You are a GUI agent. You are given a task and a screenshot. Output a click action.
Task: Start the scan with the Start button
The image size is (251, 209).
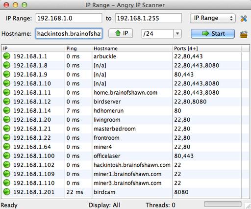click(x=213, y=34)
